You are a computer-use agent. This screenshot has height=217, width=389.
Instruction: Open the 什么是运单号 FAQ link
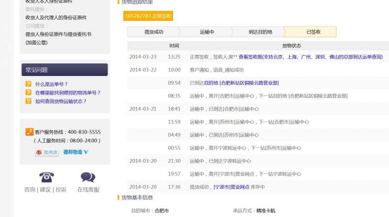pyautogui.click(x=52, y=84)
